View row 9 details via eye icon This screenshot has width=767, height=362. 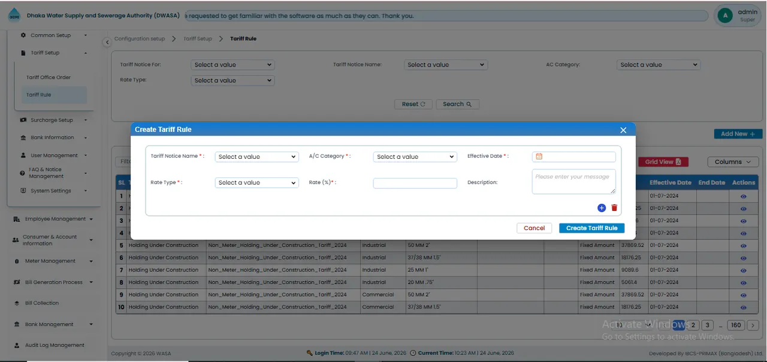744,295
